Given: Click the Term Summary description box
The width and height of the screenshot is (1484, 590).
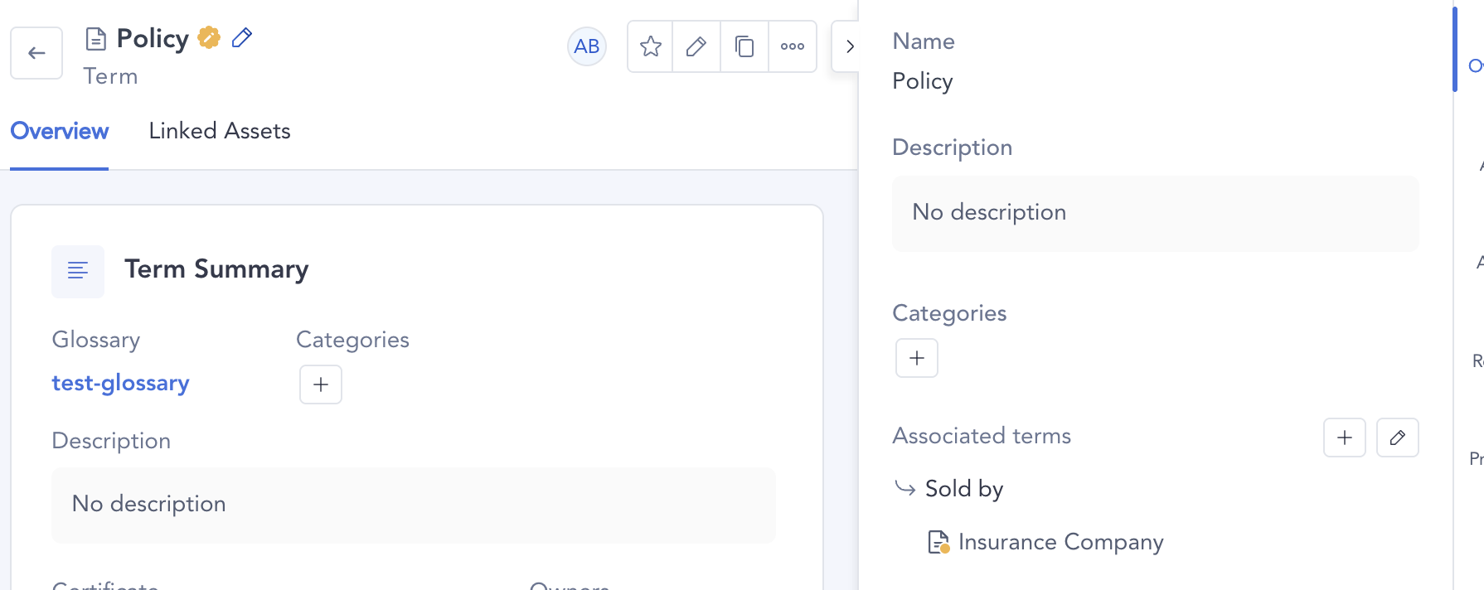Looking at the screenshot, I should [x=413, y=505].
